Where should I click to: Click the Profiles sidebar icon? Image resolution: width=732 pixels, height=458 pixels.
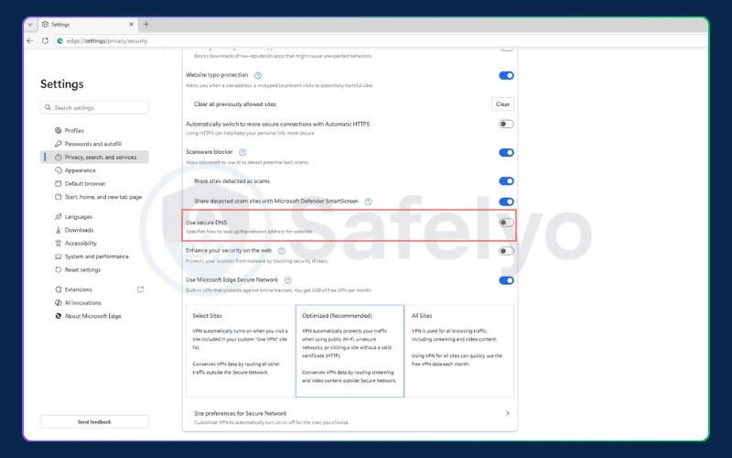[x=59, y=130]
